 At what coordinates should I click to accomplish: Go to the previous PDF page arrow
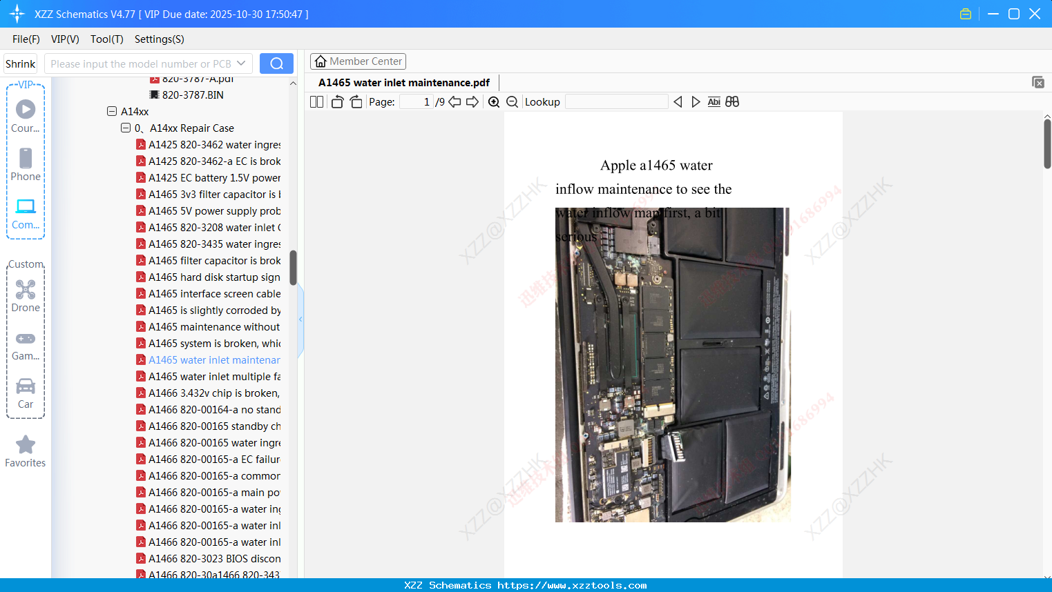point(455,102)
